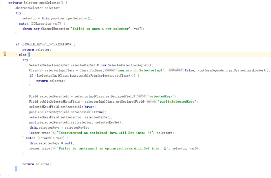
Task: Click the highlighted opening brace after else
Action: [29, 55]
